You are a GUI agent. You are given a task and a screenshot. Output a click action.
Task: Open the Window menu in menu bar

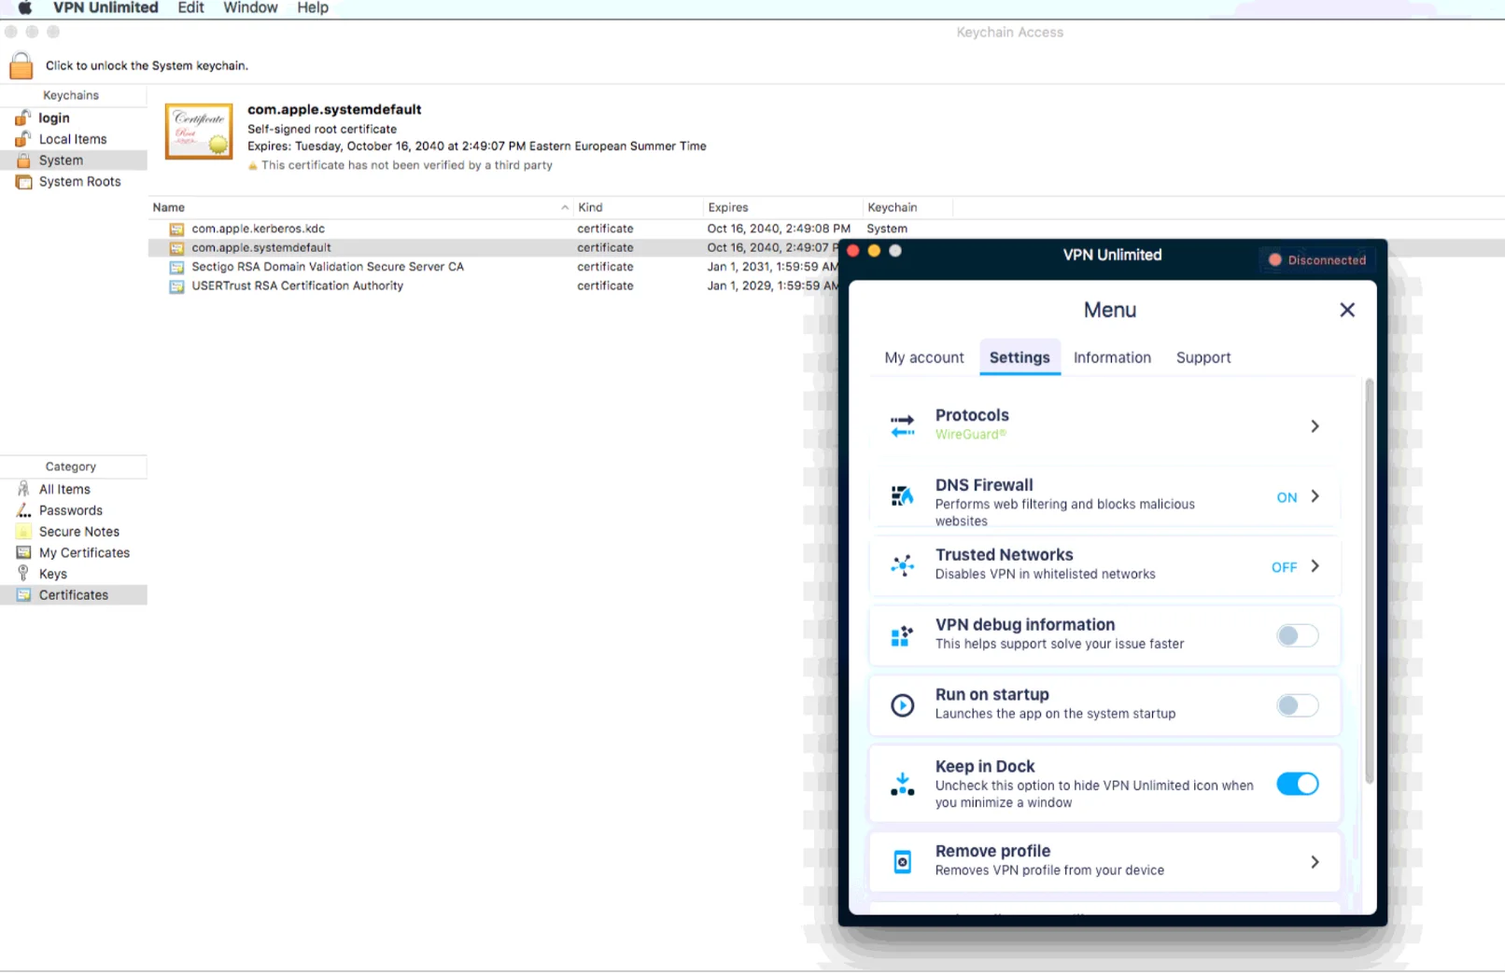(250, 8)
